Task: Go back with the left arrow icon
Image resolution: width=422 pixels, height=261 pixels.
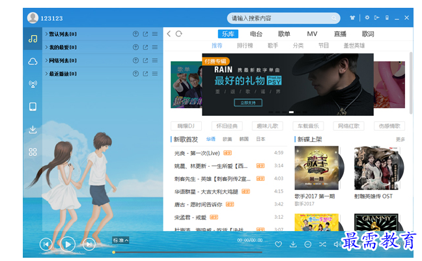Action: pyautogui.click(x=169, y=34)
